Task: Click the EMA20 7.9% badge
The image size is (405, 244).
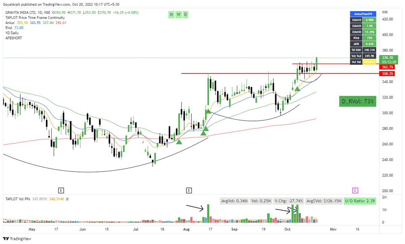Action: [x=363, y=26]
